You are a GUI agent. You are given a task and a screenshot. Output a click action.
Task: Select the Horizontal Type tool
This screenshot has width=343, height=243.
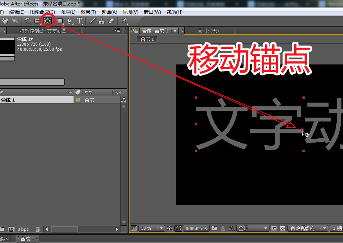pos(80,21)
